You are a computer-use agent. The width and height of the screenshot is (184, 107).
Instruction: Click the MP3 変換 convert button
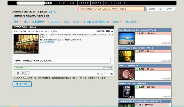point(160,9)
